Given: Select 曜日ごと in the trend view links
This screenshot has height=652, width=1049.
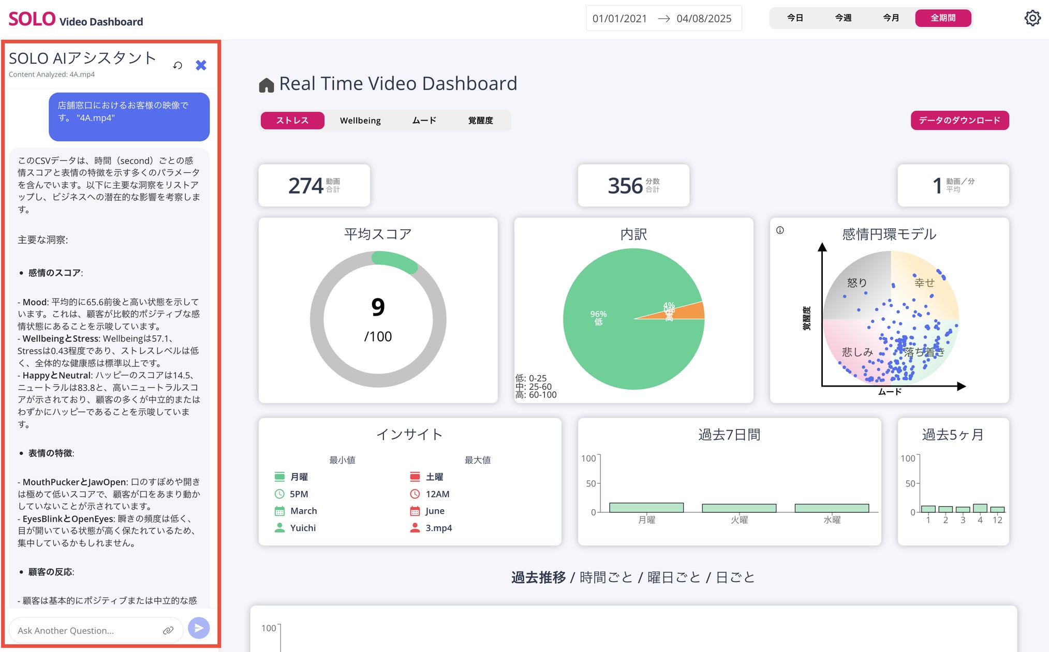Looking at the screenshot, I should pyautogui.click(x=674, y=577).
